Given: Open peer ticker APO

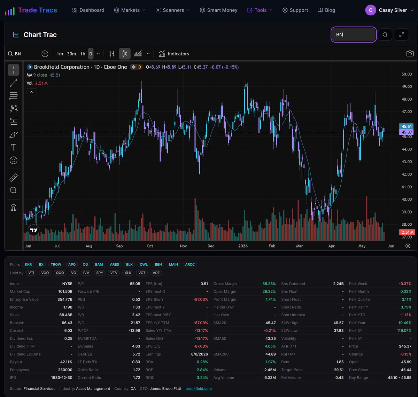Looking at the screenshot, I should pos(72,264).
